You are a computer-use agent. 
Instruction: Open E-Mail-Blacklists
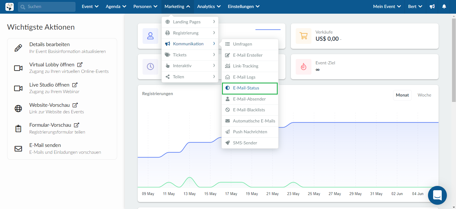tap(250, 110)
